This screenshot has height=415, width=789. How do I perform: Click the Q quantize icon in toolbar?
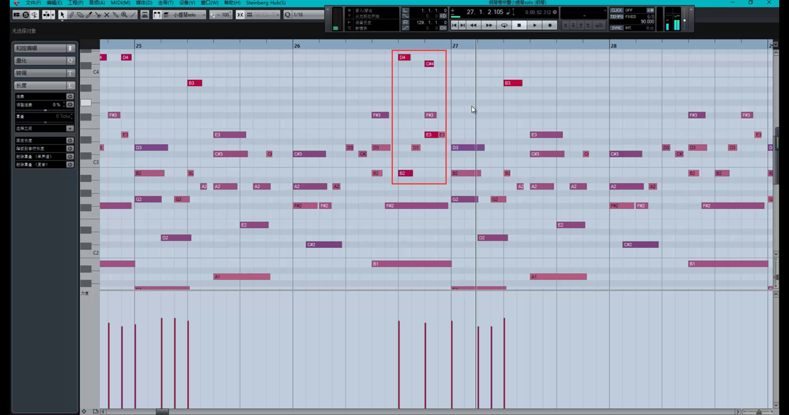tap(288, 15)
